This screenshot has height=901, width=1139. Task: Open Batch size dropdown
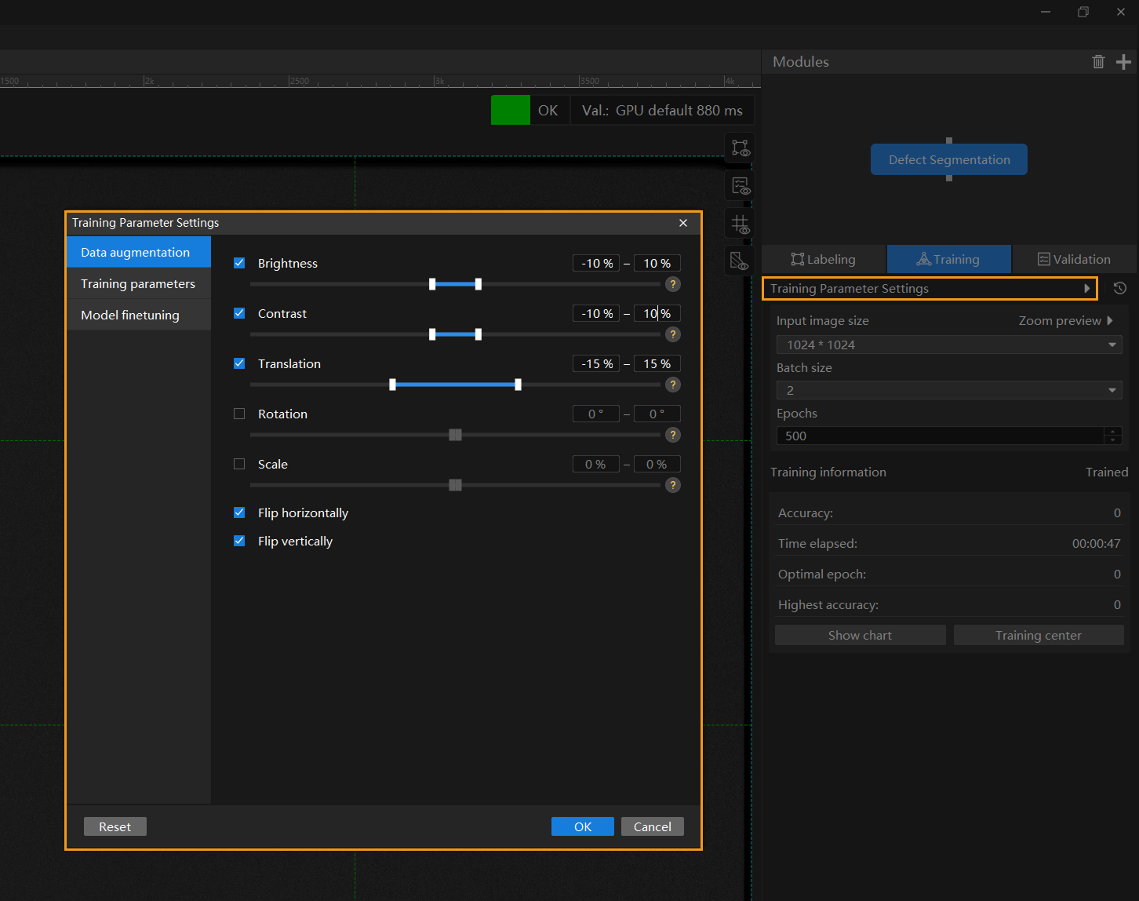pyautogui.click(x=949, y=390)
